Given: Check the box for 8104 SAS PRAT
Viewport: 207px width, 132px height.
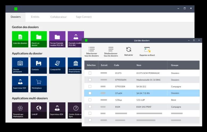Looking at the screenshot, I should click(90, 107).
